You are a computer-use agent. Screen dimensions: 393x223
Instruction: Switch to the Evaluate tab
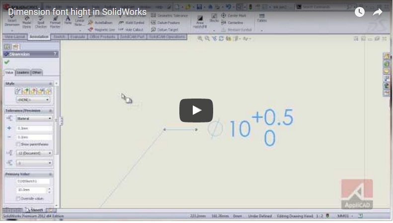78,37
